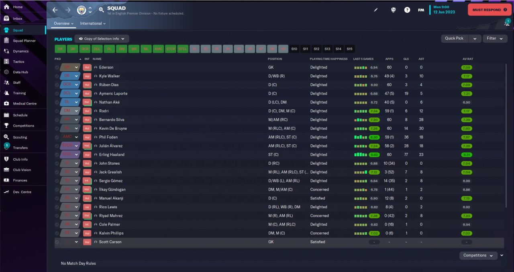This screenshot has height=272, width=514.
Task: Open Jack Grealish's picked position dropdown
Action: (76, 172)
